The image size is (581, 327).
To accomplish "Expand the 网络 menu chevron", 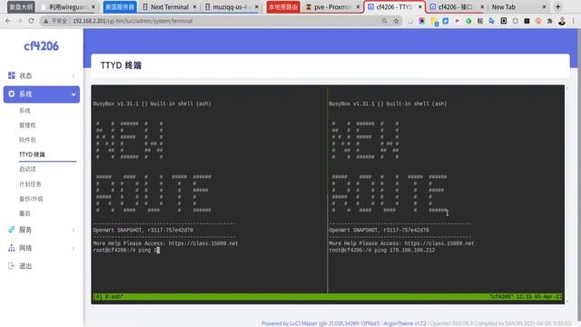I will click(x=74, y=248).
